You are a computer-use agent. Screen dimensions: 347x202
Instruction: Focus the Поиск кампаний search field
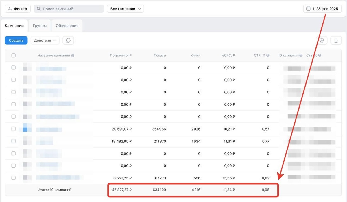coord(69,9)
